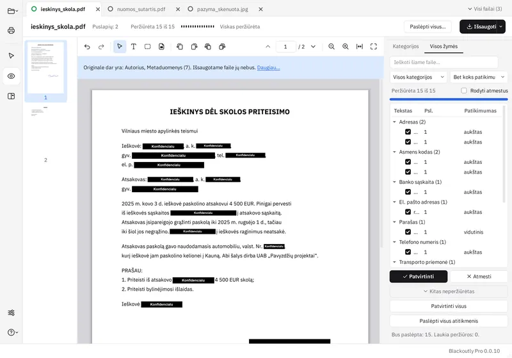Uncheck the second Adresas entry checkbox
512x358 pixels.
tap(408, 142)
